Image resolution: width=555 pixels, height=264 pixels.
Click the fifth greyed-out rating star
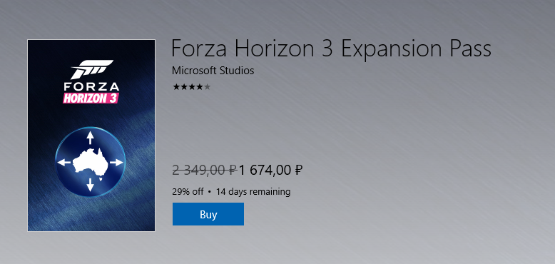[x=208, y=87]
